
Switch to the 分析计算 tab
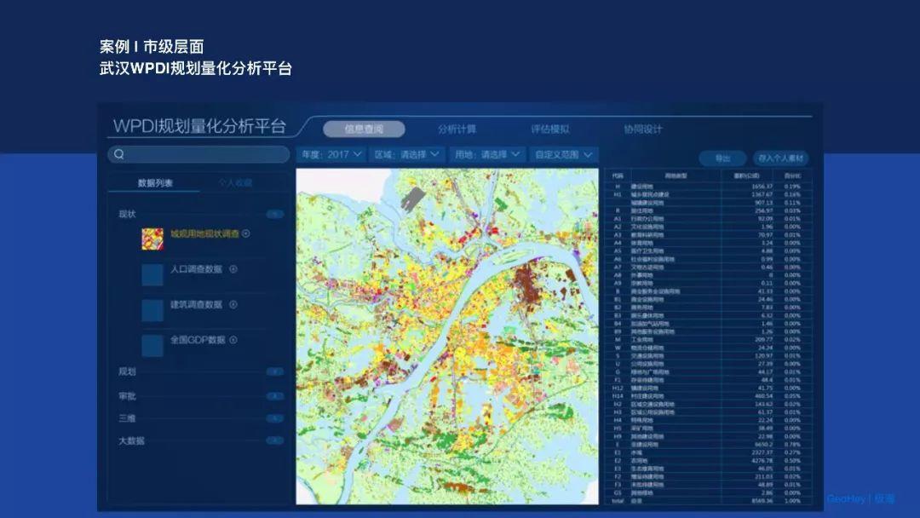457,129
